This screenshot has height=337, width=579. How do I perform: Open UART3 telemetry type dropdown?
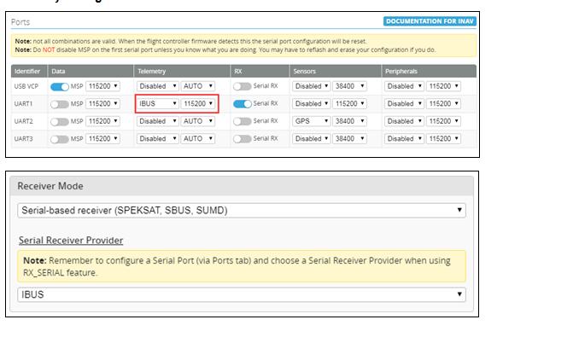pos(158,139)
